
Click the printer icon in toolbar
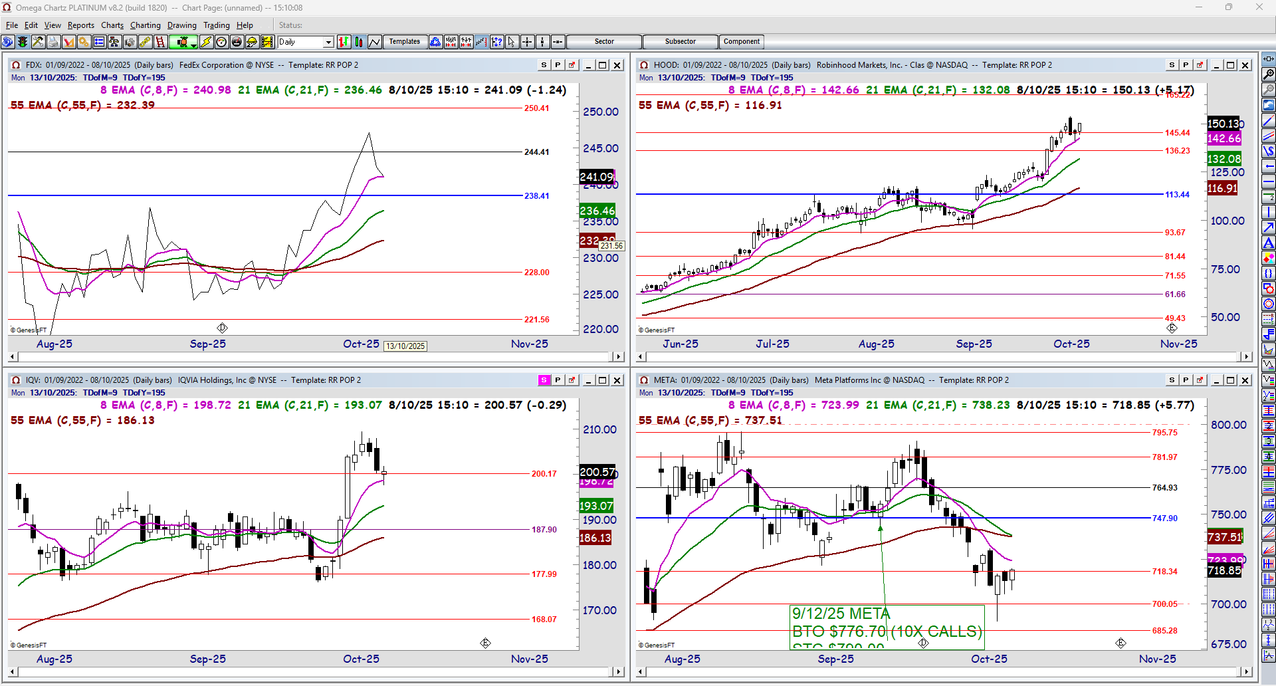[x=53, y=42]
